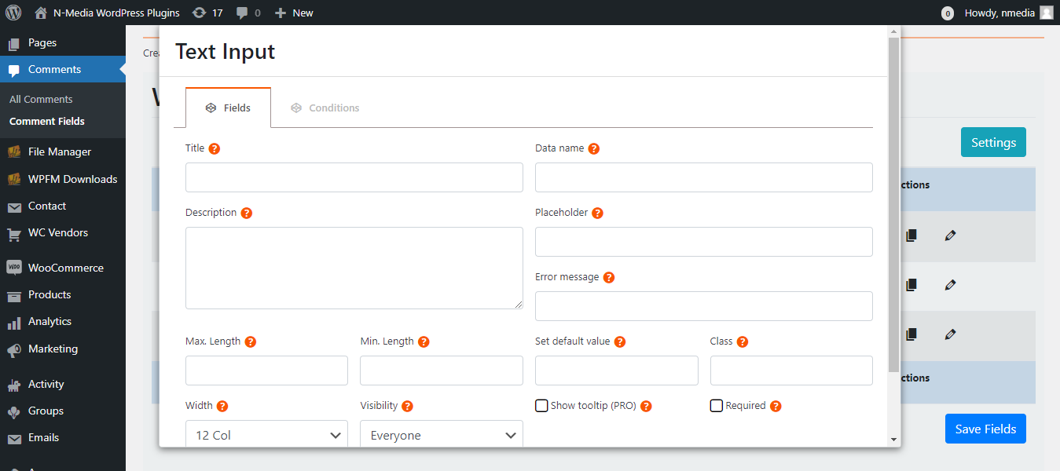Click the N-Media WordPress Plugins site link
This screenshot has height=471, width=1060.
[x=116, y=13]
